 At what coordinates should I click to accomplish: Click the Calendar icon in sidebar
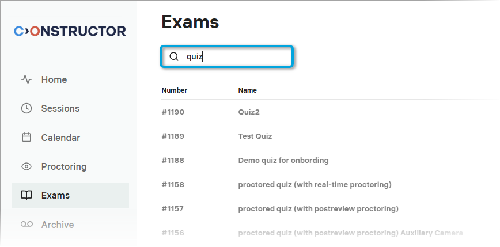(26, 138)
